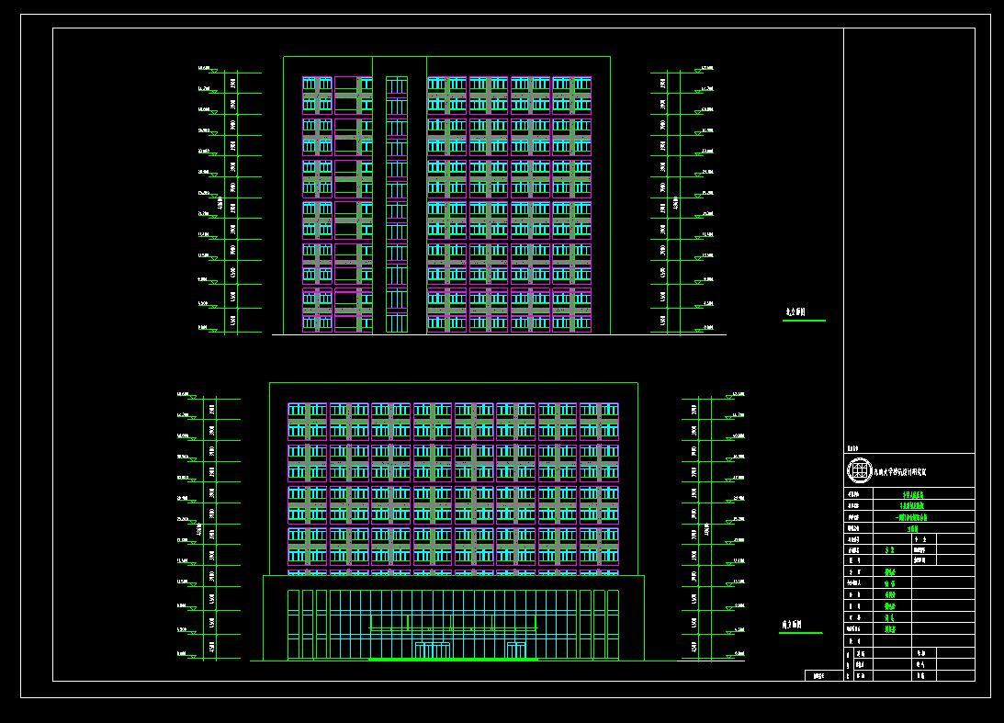Click the circular institute logo in title block
Viewport: 1004px width, 723px height.
(860, 470)
